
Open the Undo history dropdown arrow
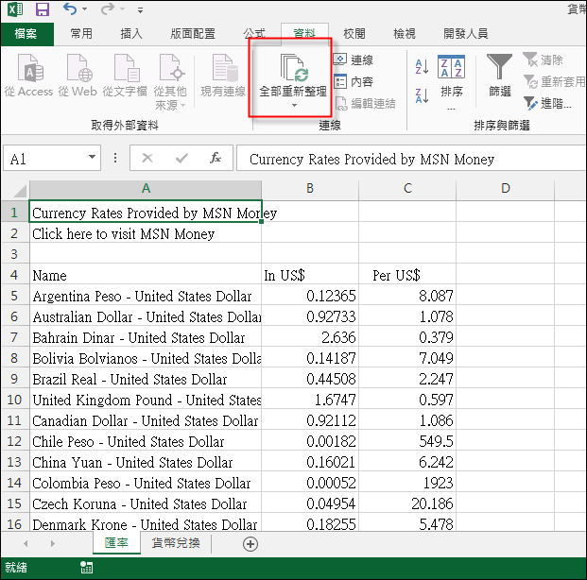85,9
